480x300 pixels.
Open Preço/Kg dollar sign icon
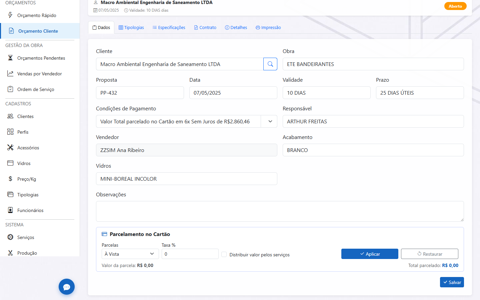[x=10, y=179]
